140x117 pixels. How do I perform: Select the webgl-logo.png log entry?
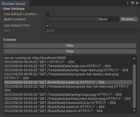(x=68, y=95)
